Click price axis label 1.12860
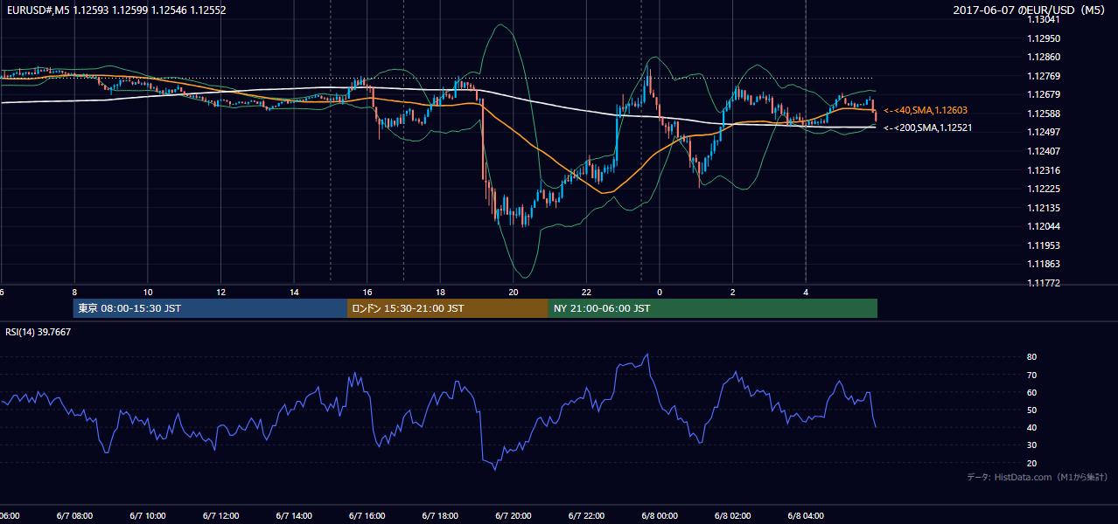This screenshot has width=1118, height=524. [x=1043, y=57]
